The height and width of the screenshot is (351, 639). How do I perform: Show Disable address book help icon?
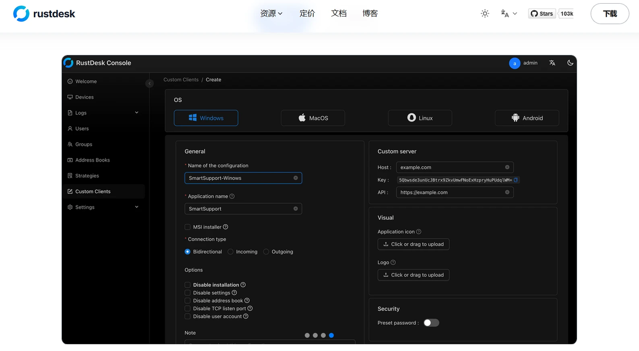(x=247, y=301)
